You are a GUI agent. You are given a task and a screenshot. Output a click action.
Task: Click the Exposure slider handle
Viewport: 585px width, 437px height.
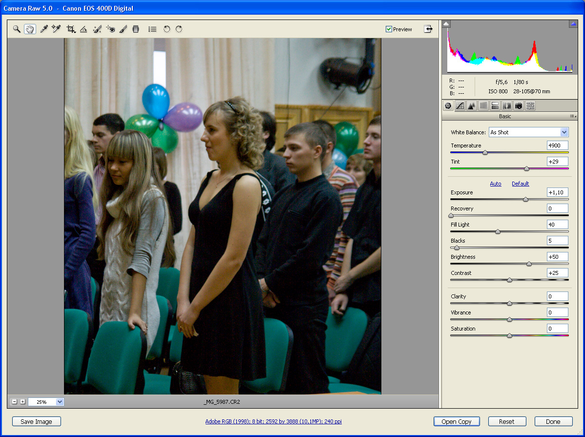pos(525,199)
